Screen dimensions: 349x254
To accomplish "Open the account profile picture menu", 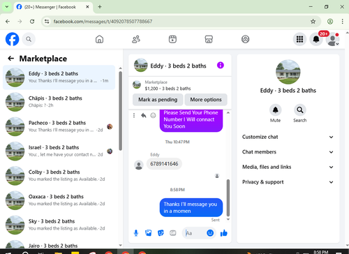I will [332, 39].
